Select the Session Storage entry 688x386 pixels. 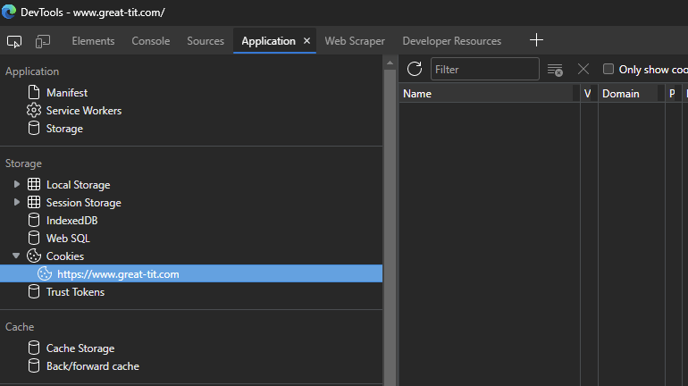[x=83, y=203]
